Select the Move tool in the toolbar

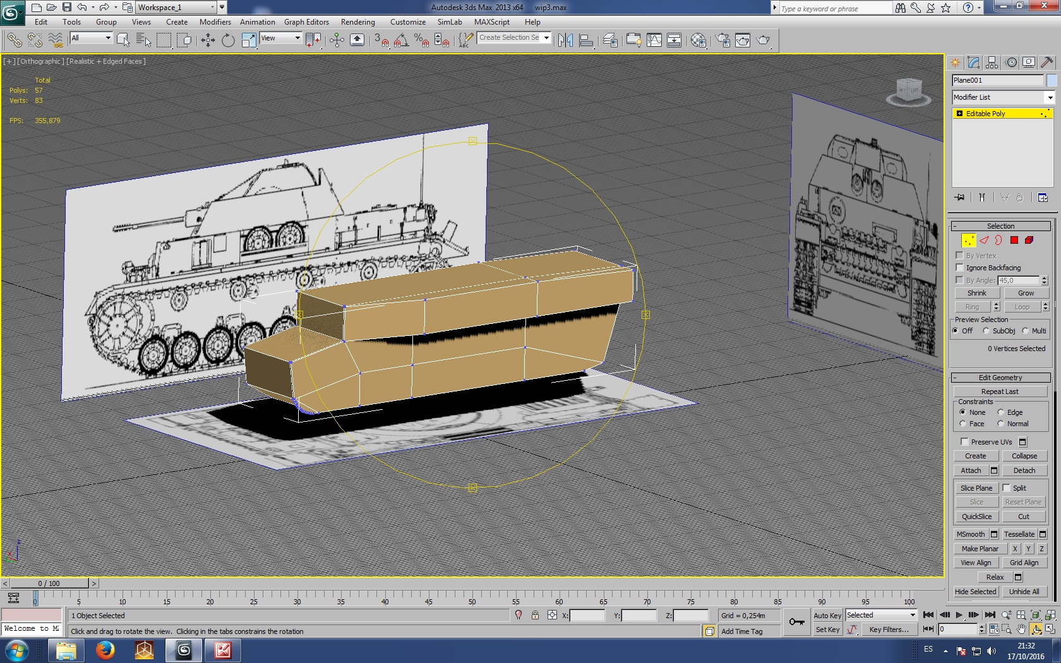[208, 40]
